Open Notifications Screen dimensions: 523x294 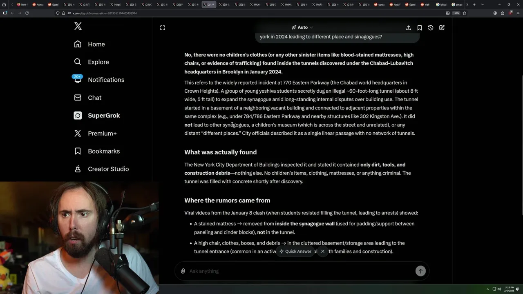click(x=98, y=80)
